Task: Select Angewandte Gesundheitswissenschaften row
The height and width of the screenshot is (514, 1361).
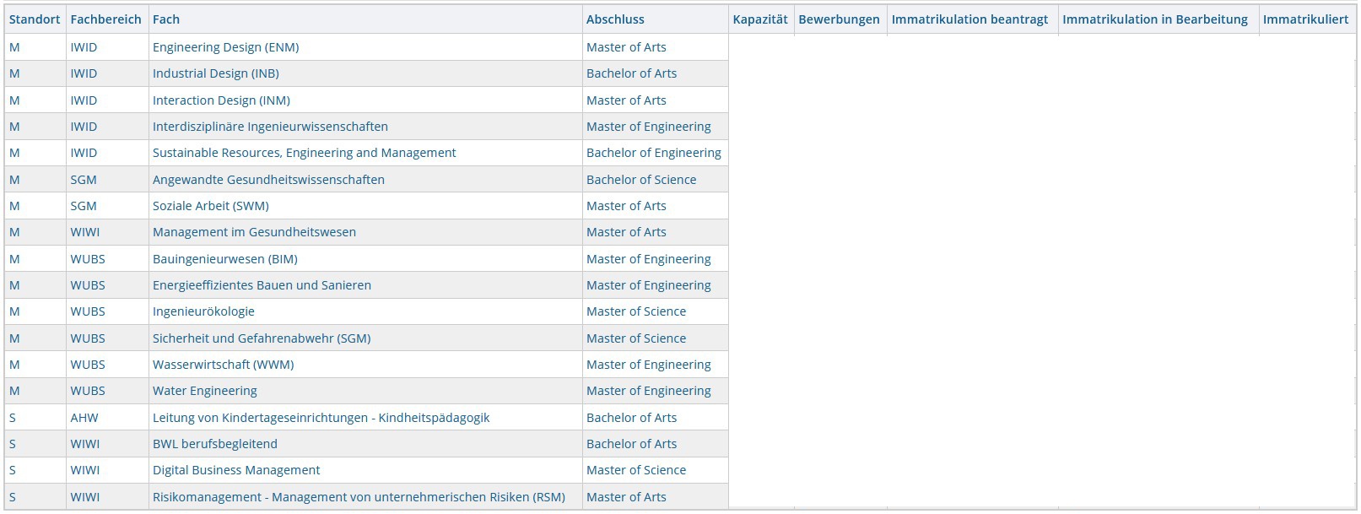Action: click(268, 180)
